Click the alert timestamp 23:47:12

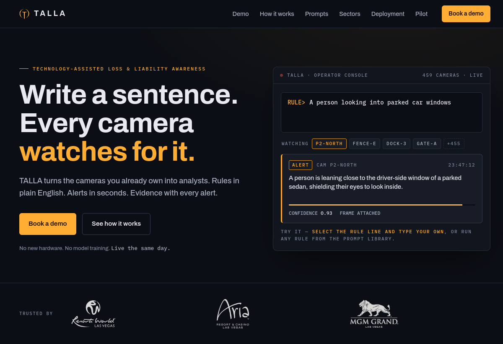pyautogui.click(x=462, y=165)
